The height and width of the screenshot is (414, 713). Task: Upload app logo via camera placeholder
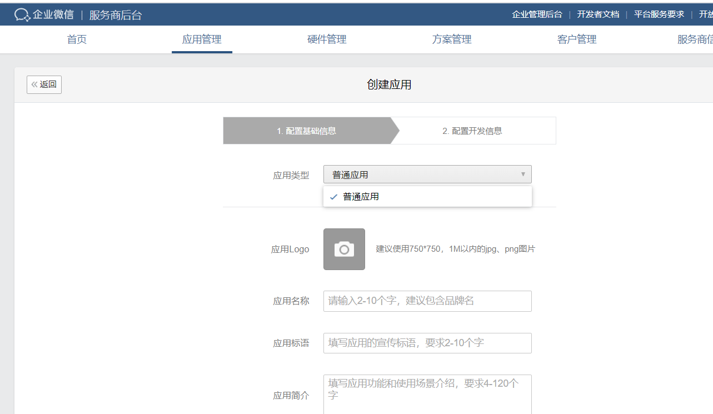(344, 249)
